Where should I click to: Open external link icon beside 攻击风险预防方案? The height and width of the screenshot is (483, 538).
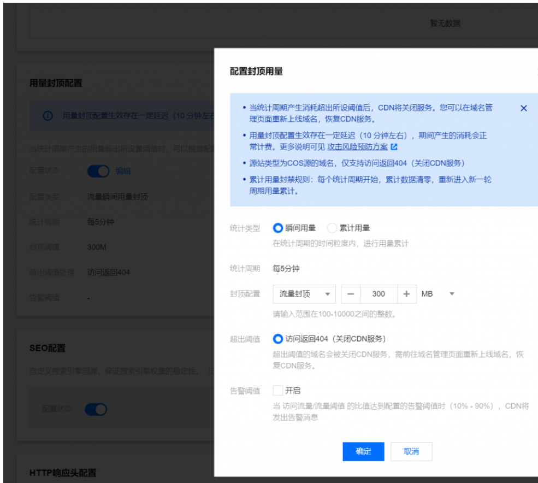394,147
